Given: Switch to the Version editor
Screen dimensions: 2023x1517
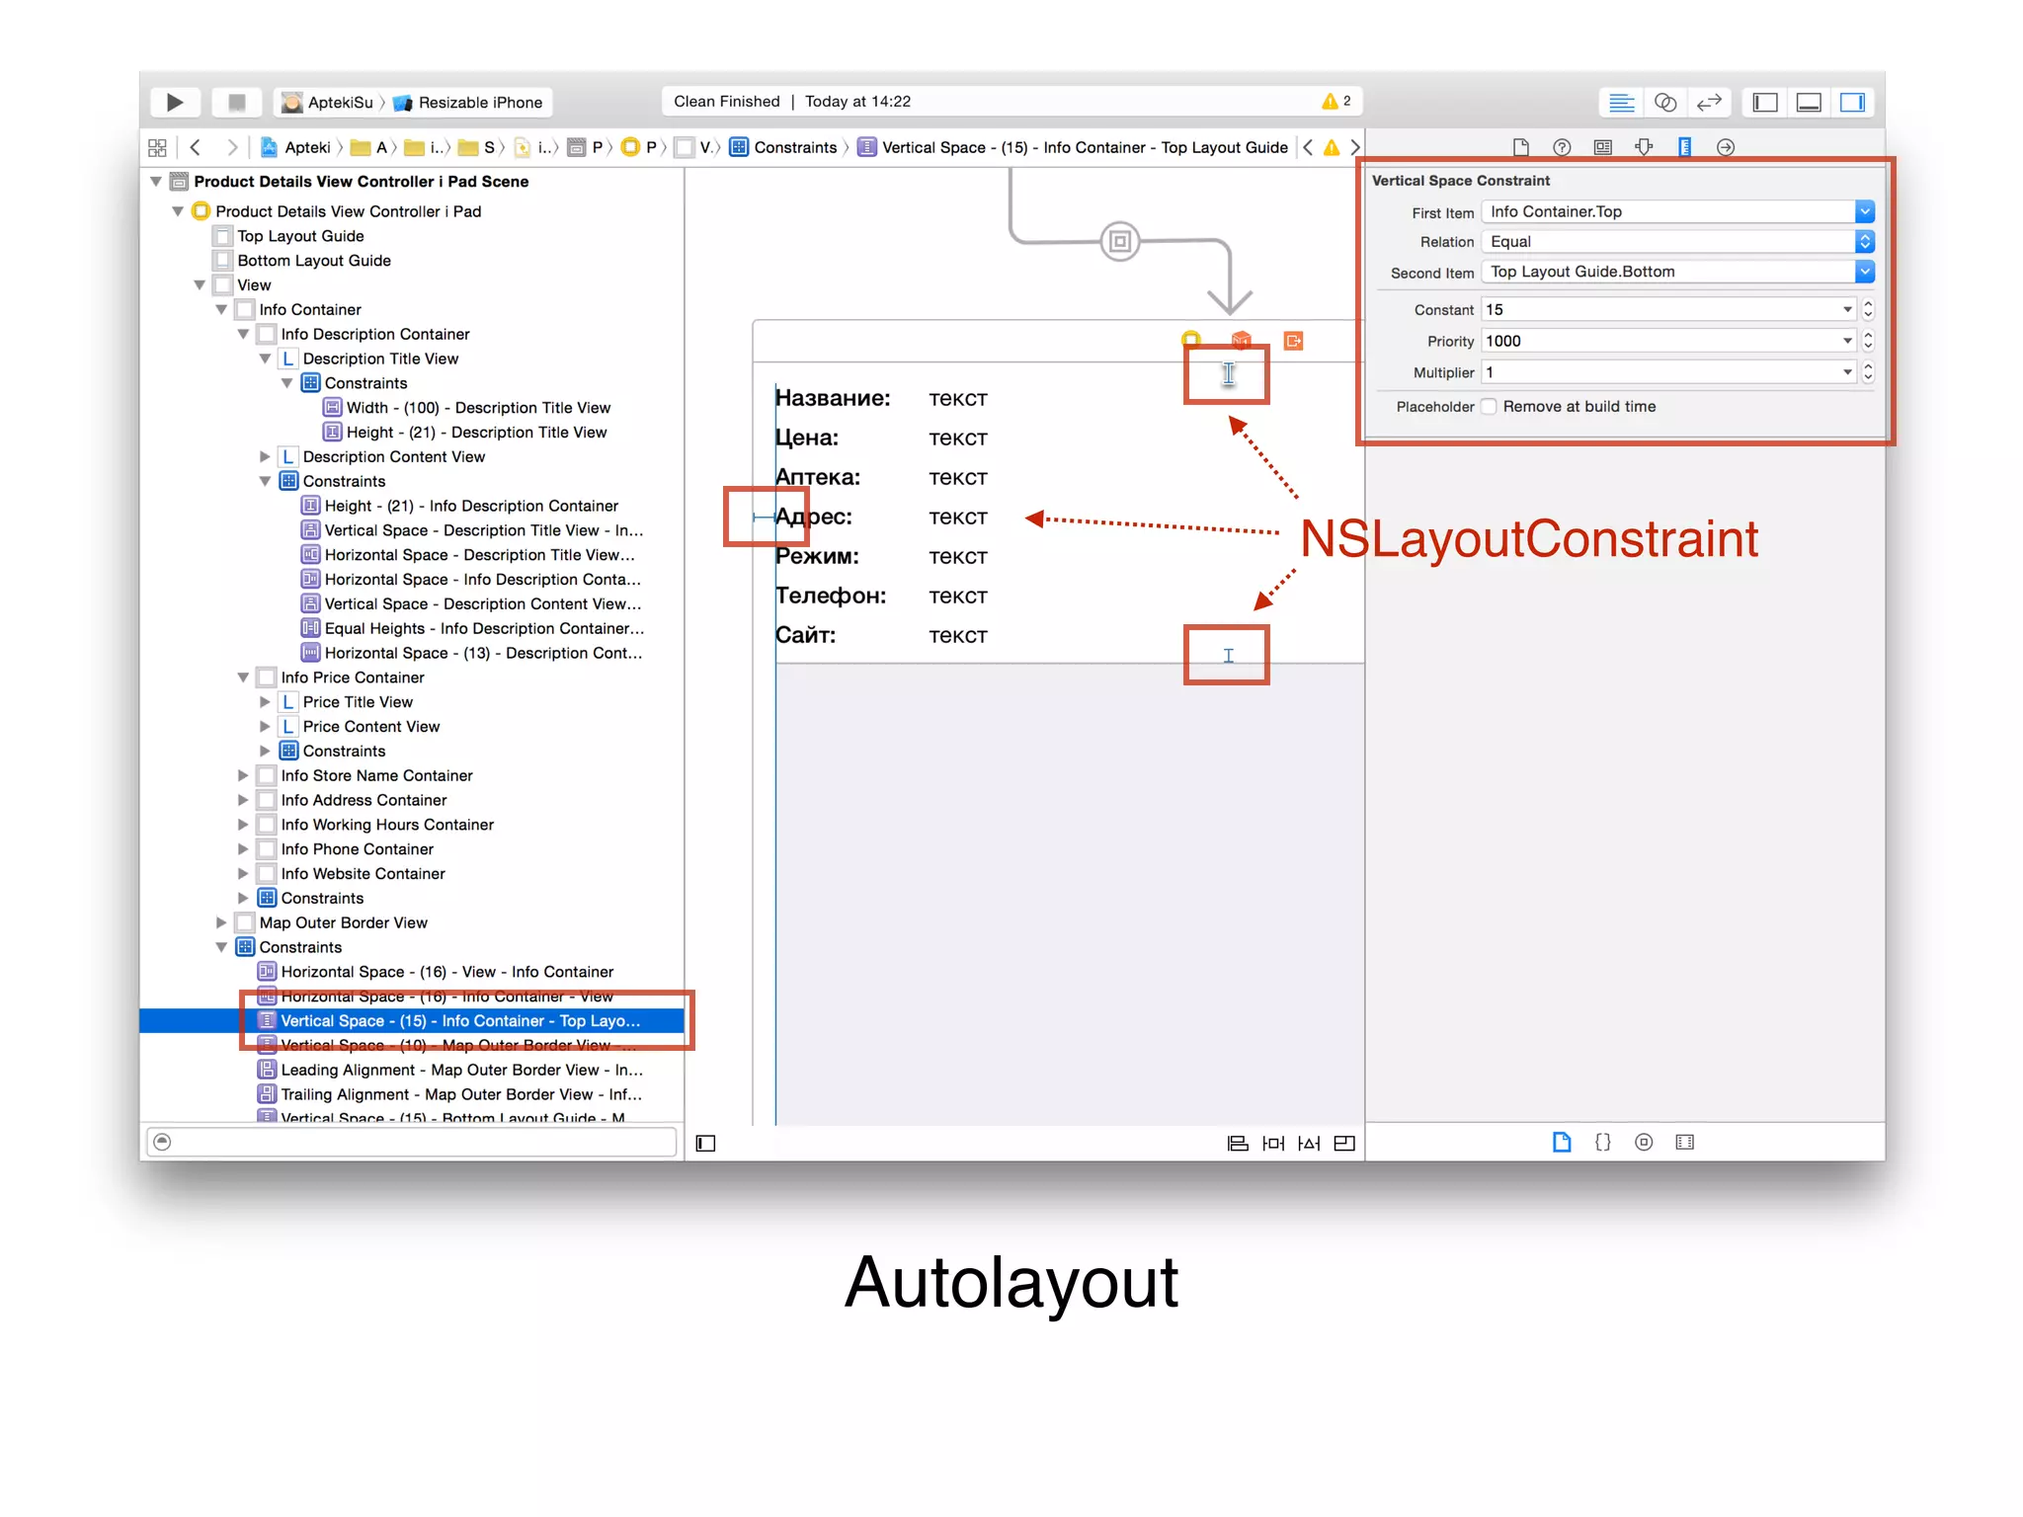Looking at the screenshot, I should [x=1709, y=102].
